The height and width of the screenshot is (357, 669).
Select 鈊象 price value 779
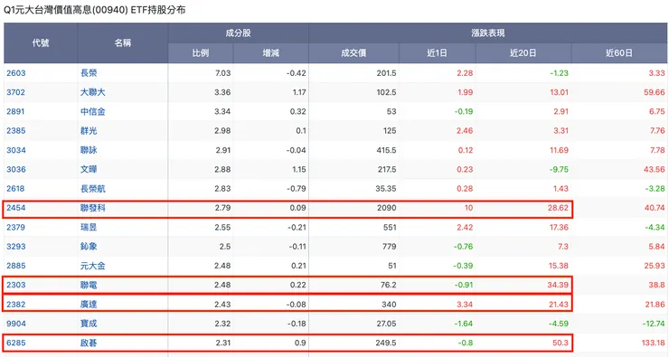point(389,247)
